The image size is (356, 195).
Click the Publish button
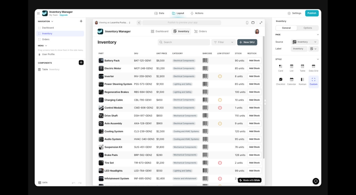click(x=312, y=13)
